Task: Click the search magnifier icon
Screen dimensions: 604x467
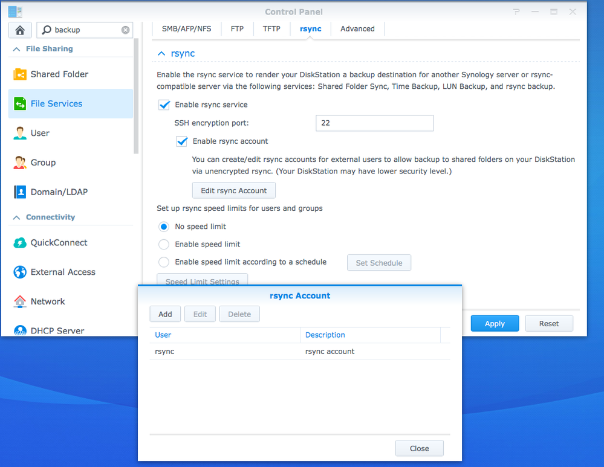Action: coord(47,30)
